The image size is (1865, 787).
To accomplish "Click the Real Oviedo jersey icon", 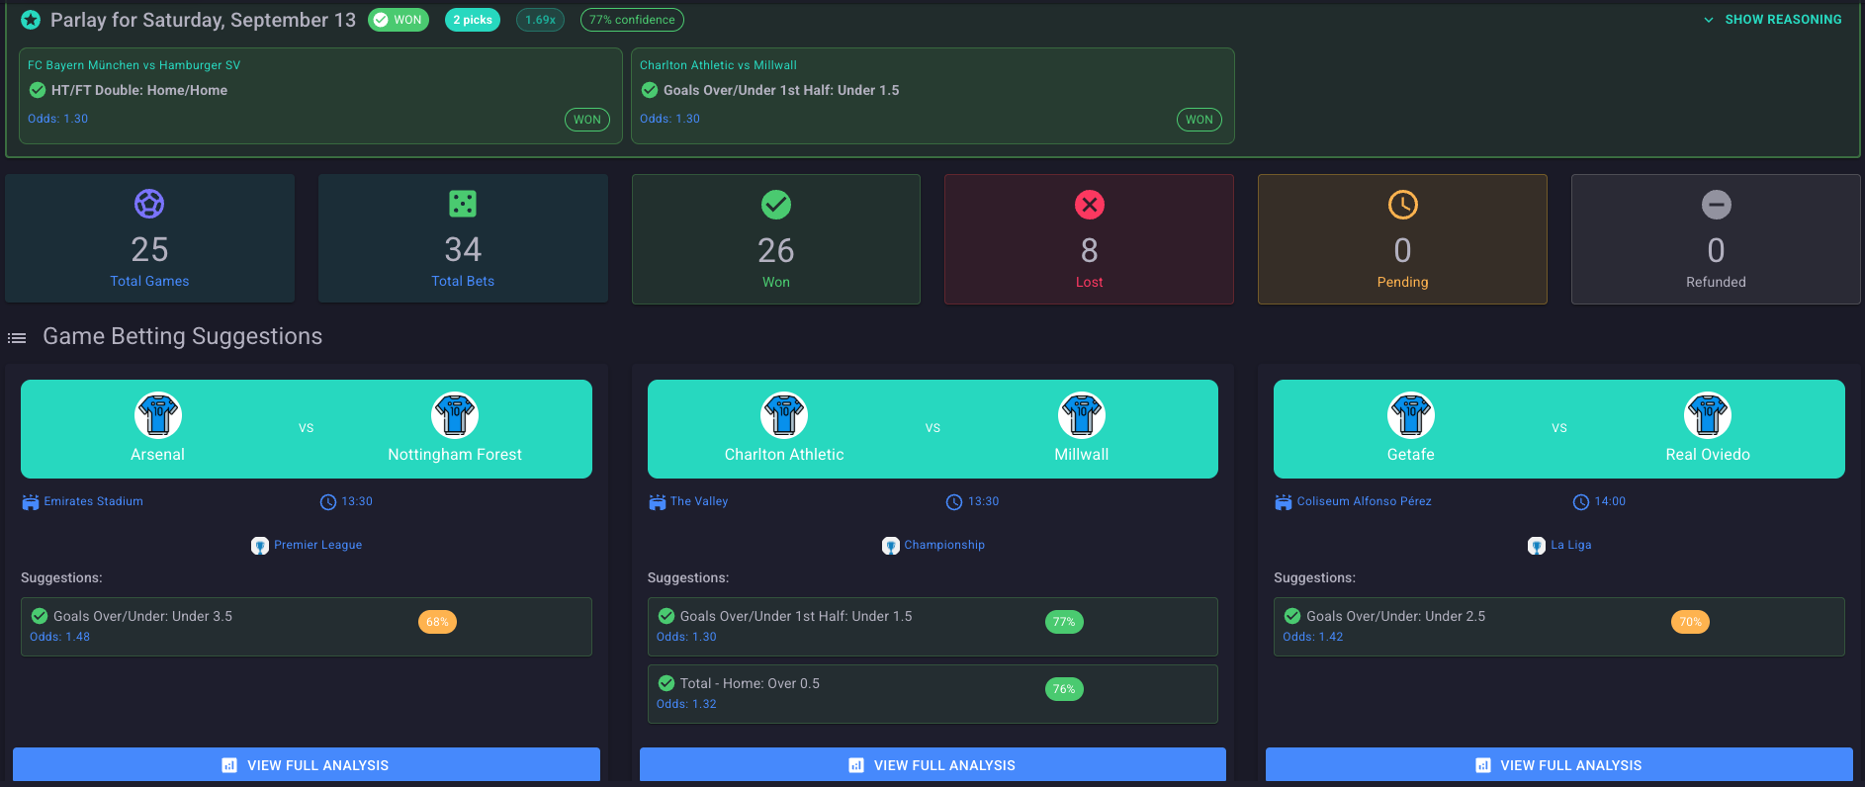I will click(1707, 415).
